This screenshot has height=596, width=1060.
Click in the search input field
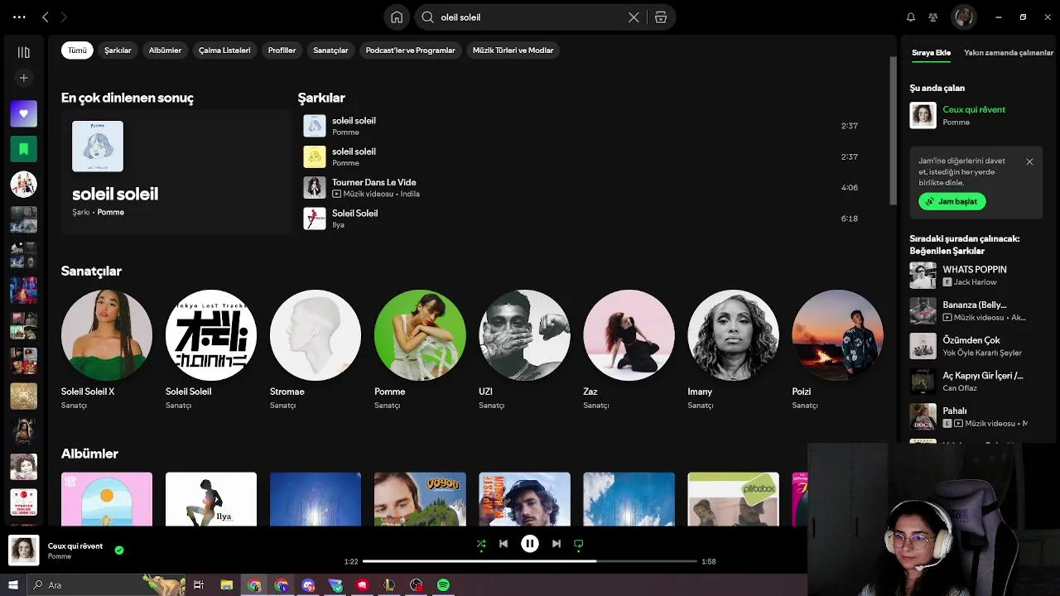coord(530,17)
